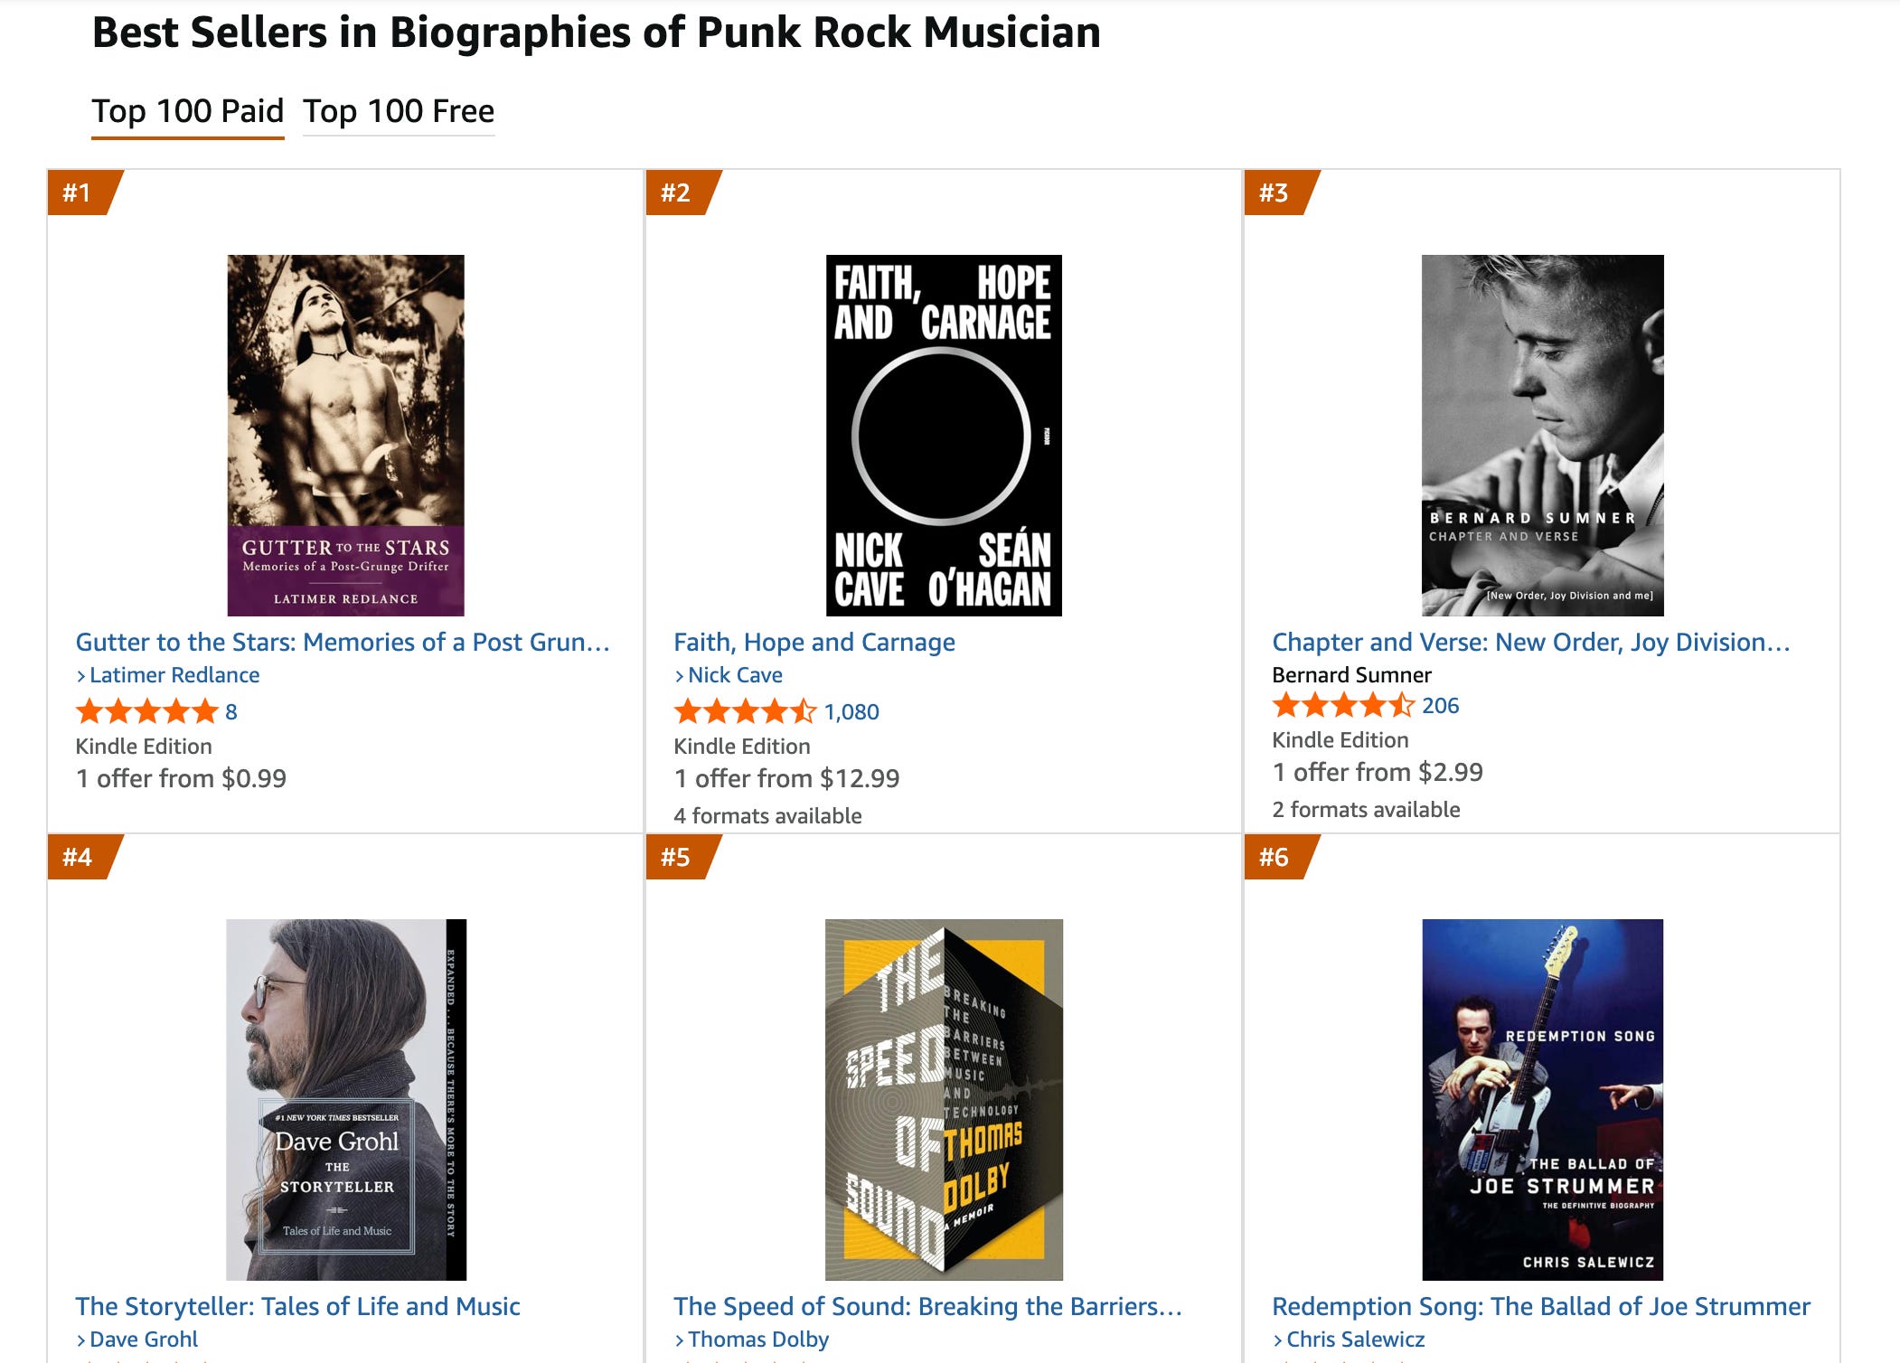Click the five-star rating for Gutter to the Stars
The width and height of the screenshot is (1900, 1363).
[x=147, y=711]
